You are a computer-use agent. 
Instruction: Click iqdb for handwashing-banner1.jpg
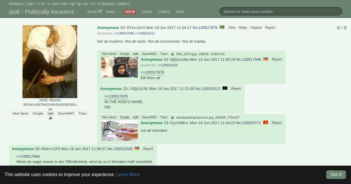click(x=136, y=117)
